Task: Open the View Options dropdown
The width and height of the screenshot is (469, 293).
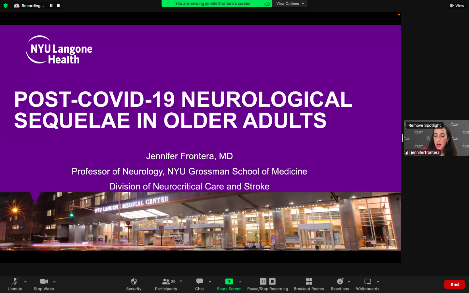Action: tap(290, 4)
